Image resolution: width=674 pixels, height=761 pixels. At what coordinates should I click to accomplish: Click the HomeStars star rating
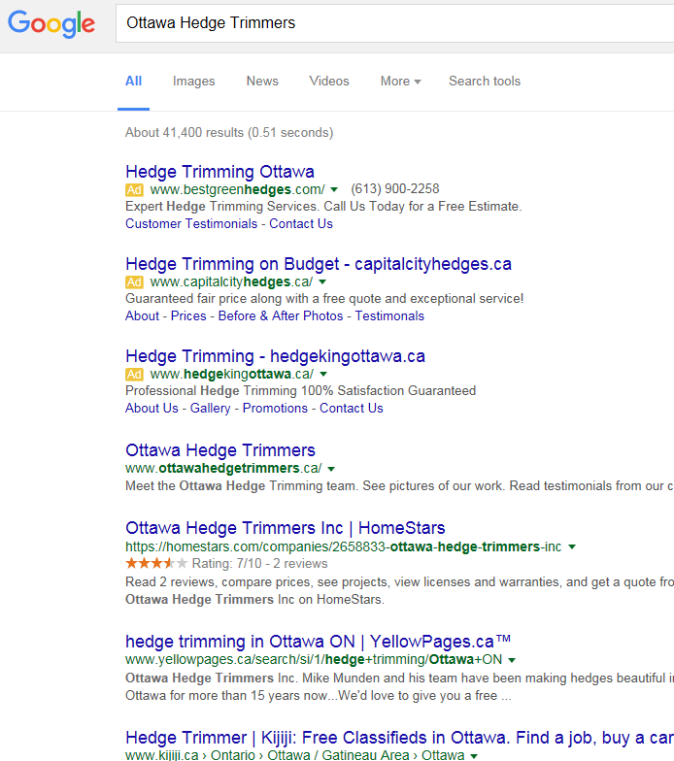(x=156, y=563)
